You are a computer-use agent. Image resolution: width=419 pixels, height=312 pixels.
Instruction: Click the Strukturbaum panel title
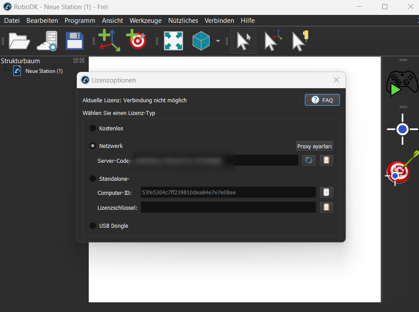click(x=20, y=61)
